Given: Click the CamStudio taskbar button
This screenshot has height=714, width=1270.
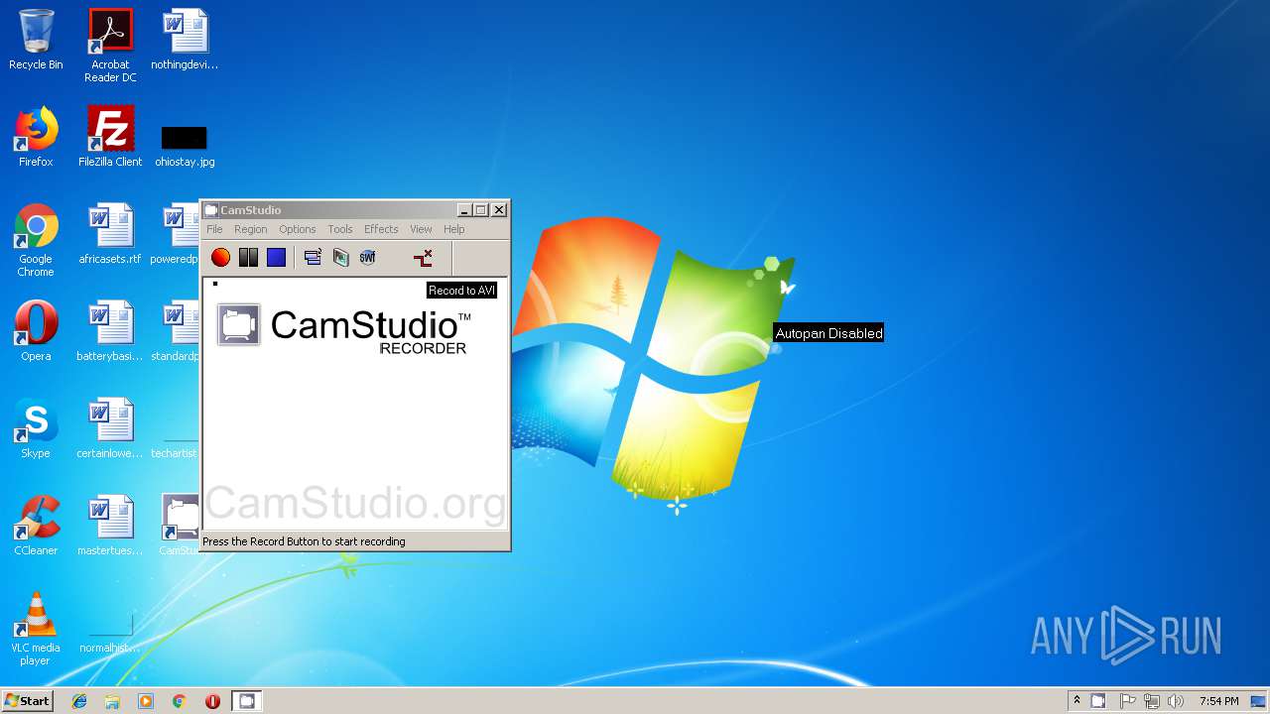Looking at the screenshot, I should pyautogui.click(x=246, y=701).
